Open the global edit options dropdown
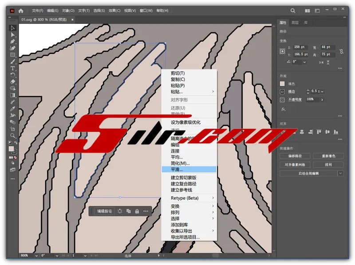The width and height of the screenshot is (355, 265). (340, 173)
